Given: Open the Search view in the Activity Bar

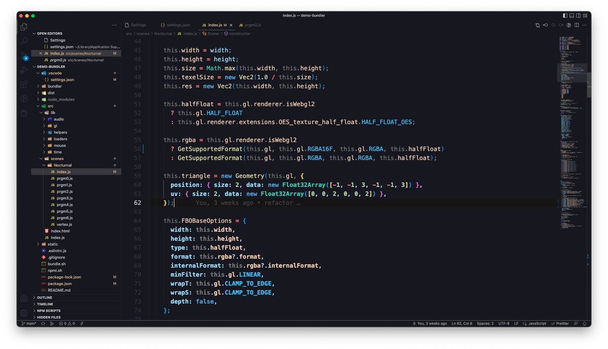Looking at the screenshot, I should (x=23, y=41).
